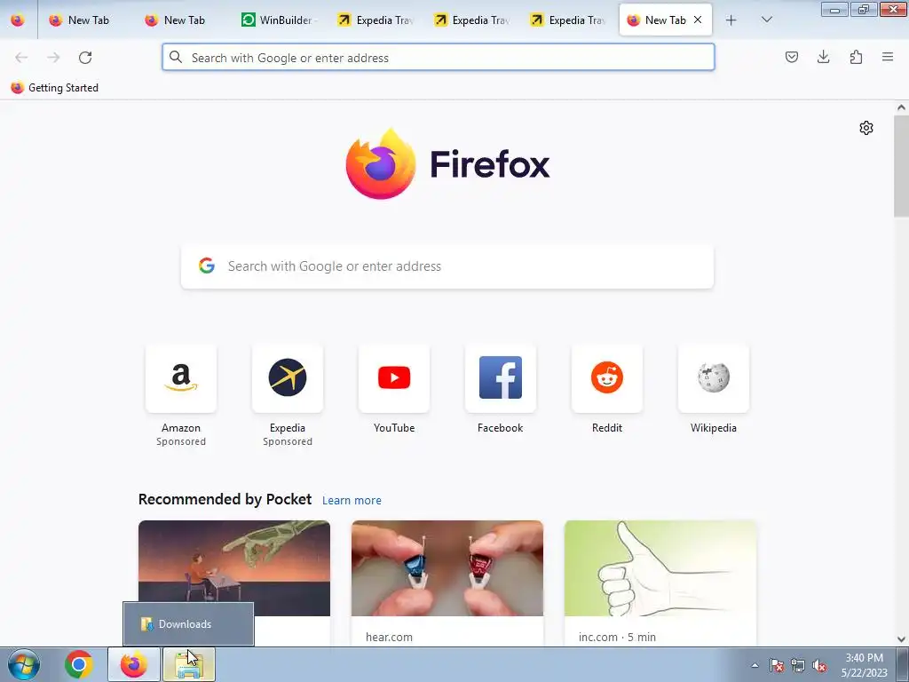
Task: Click the muted volume tray icon
Action: 819,665
